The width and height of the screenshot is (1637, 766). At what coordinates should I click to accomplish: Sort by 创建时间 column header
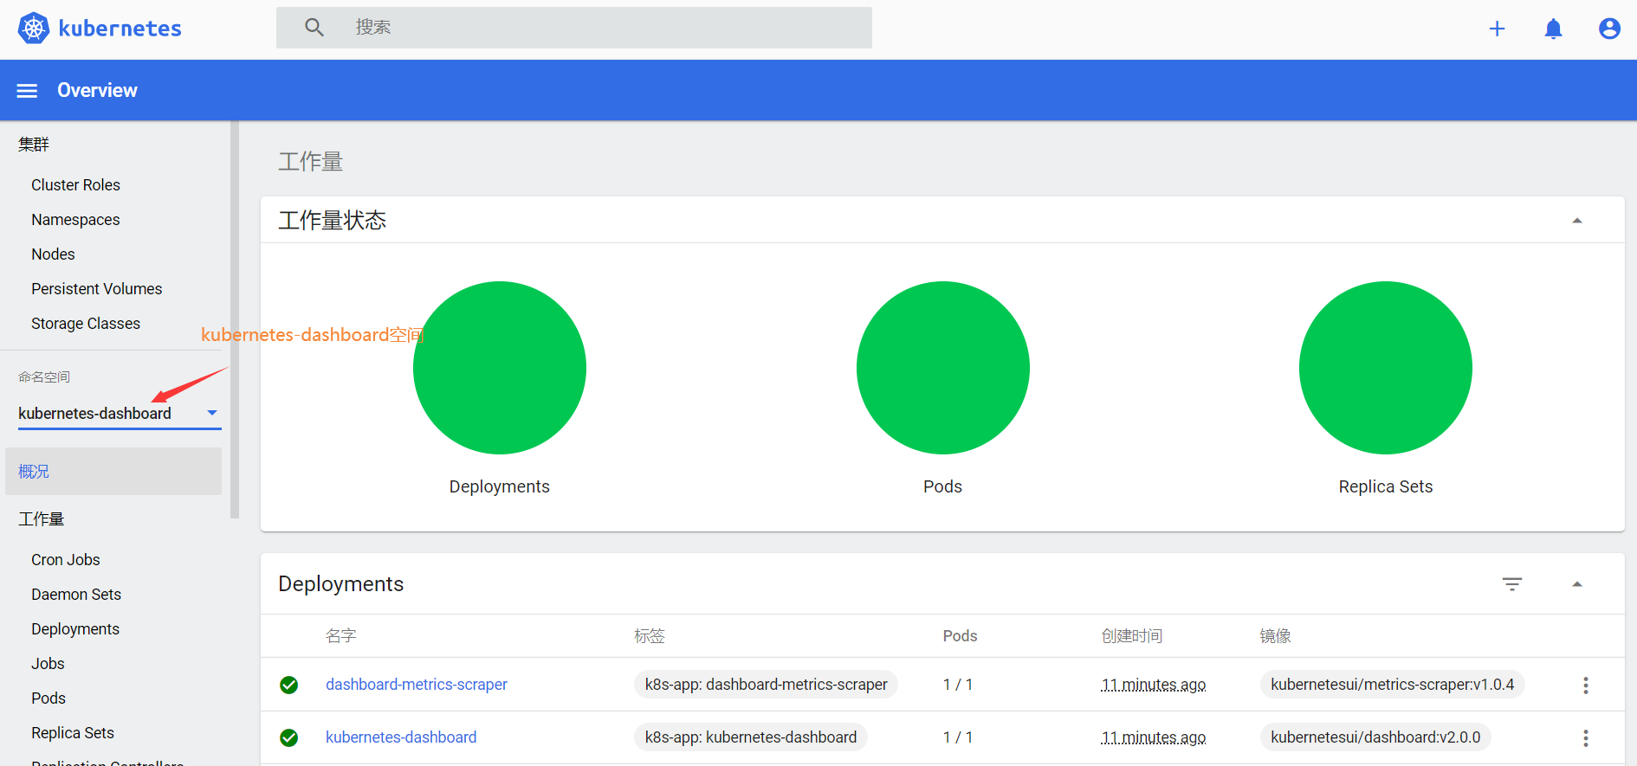click(1132, 636)
